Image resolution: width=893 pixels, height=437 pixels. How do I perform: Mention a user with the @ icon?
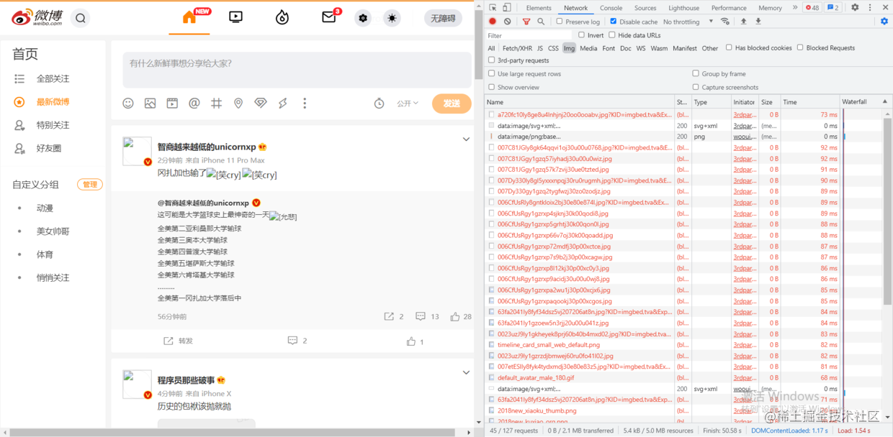[x=194, y=103]
